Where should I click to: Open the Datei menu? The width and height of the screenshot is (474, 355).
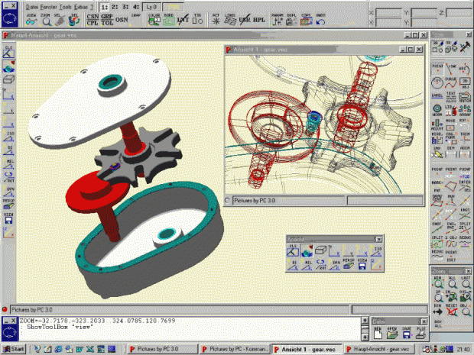point(31,7)
